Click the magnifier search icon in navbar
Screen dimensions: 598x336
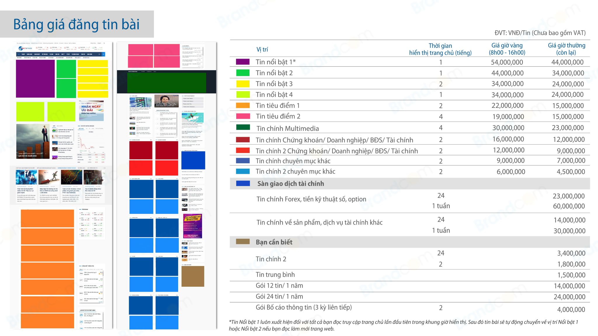(103, 54)
